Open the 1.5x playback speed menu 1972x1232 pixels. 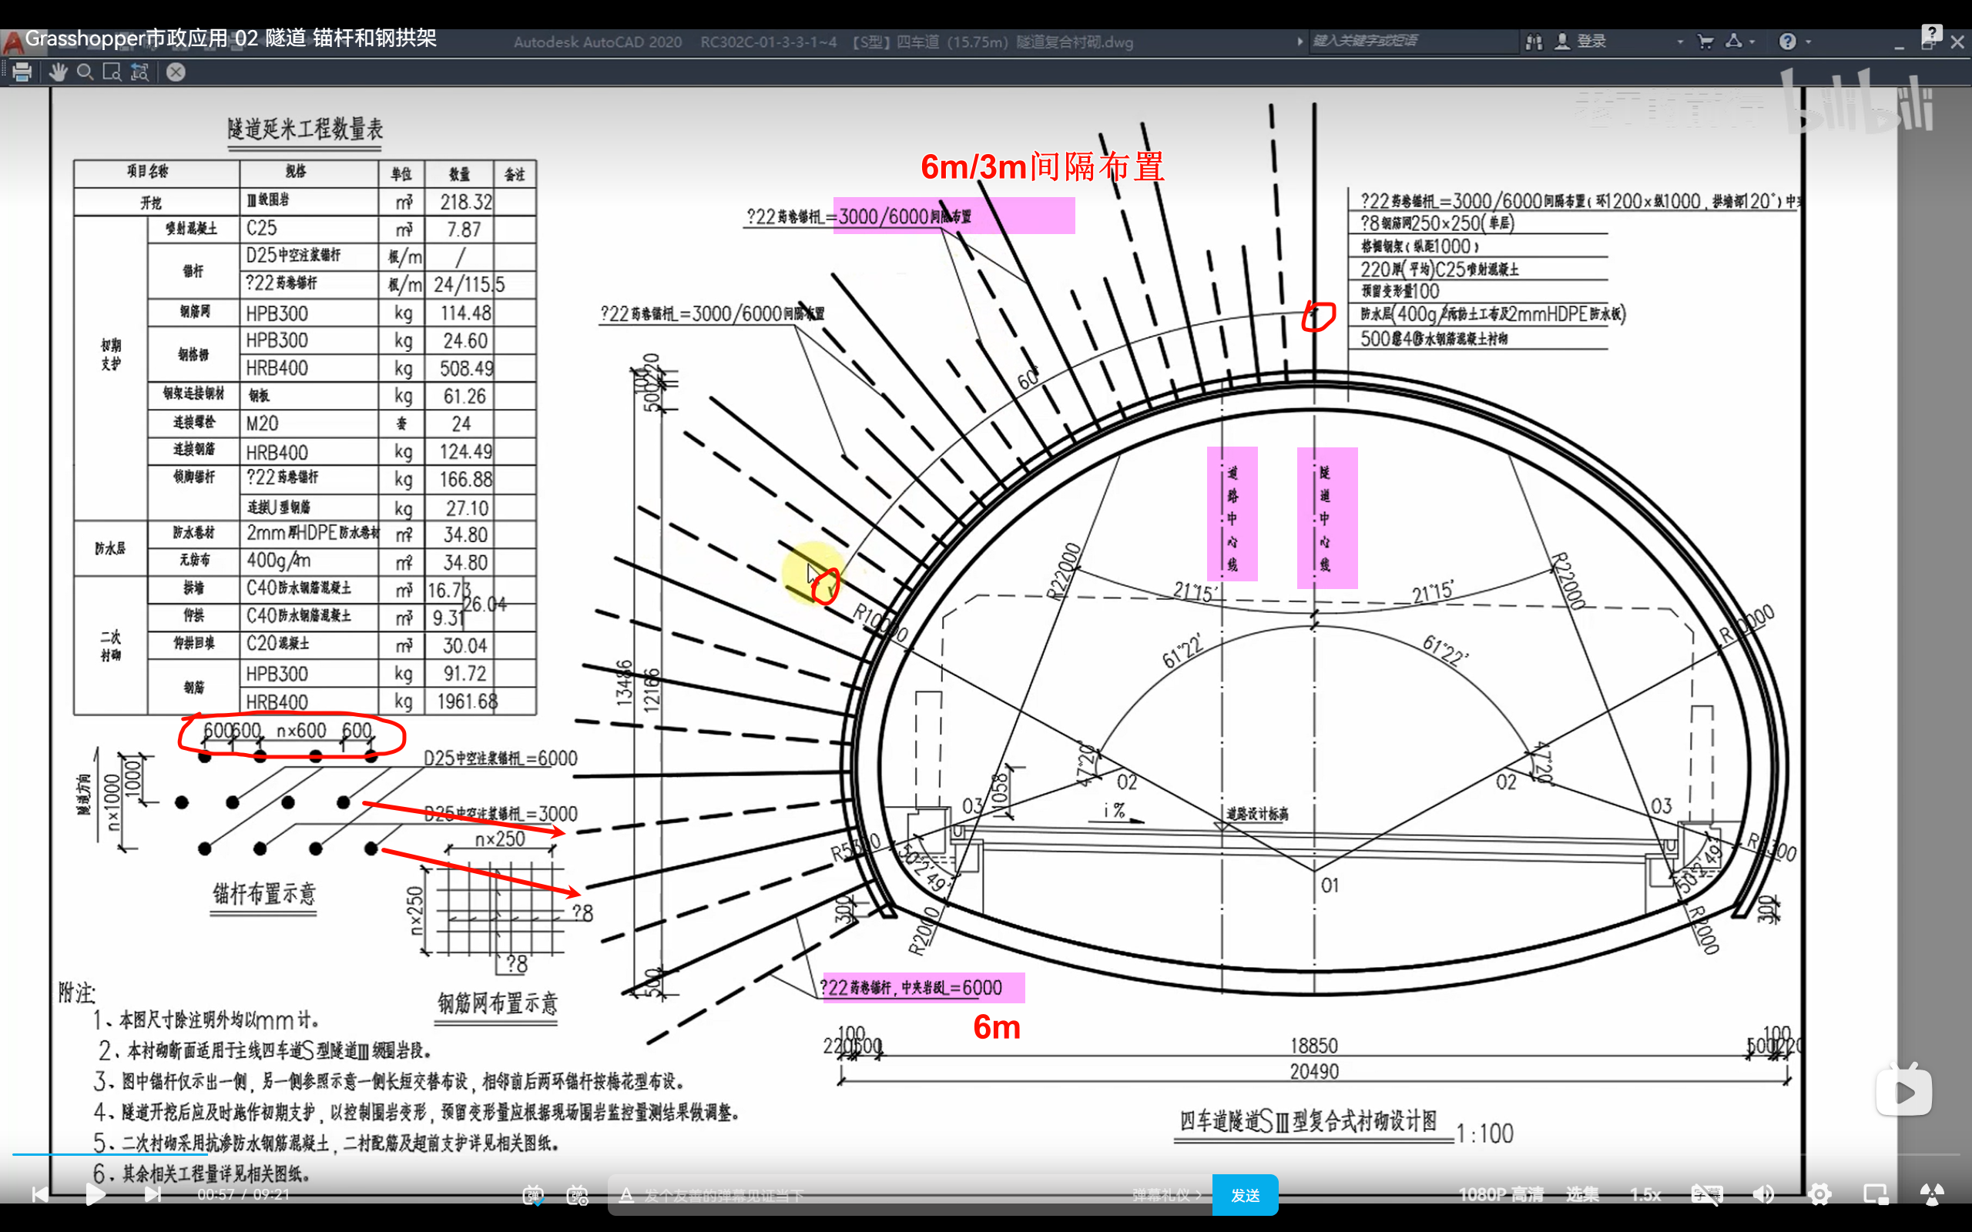1645,1194
